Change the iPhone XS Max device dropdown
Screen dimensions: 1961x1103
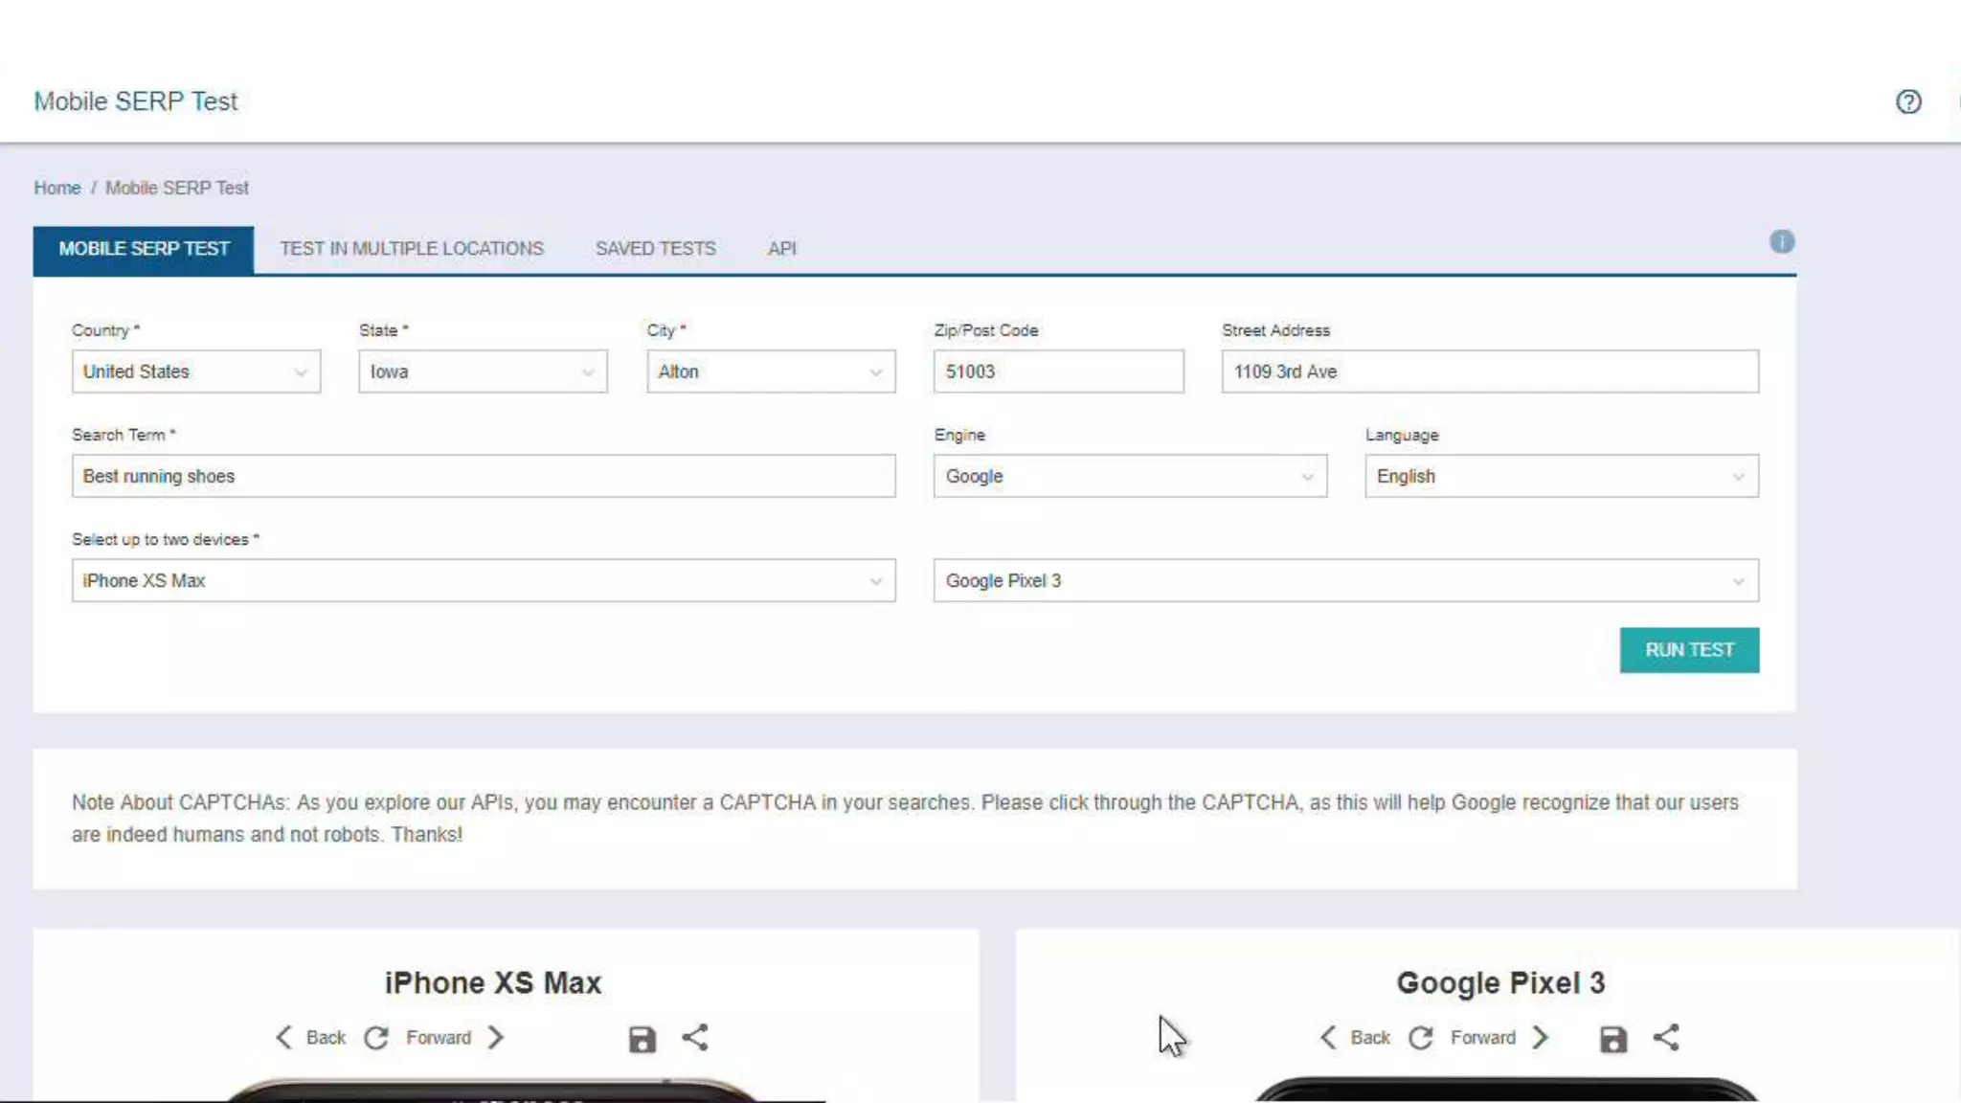(x=483, y=580)
